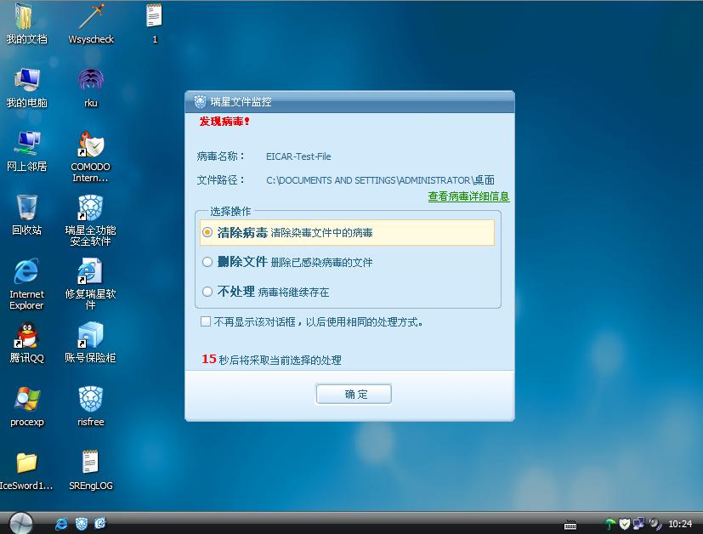This screenshot has height=534, width=703.
Task: Open the on-screen keyboard tray icon
Action: (x=570, y=525)
